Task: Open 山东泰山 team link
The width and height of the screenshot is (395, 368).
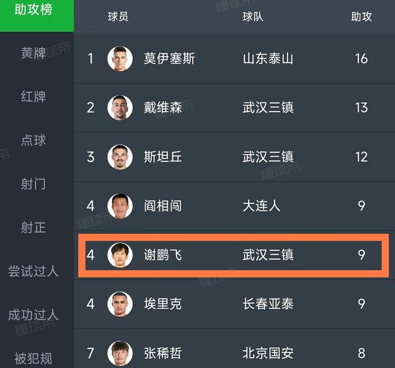Action: tap(268, 59)
